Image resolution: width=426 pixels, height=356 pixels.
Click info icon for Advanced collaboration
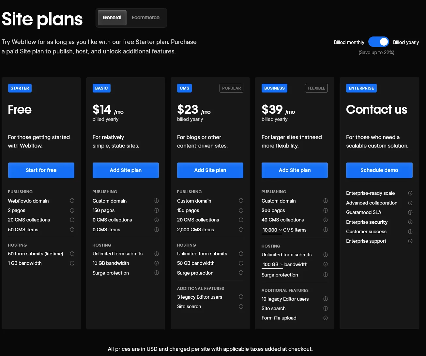[410, 203]
